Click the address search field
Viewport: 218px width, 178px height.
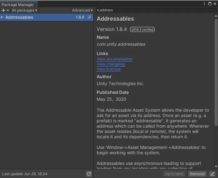[156, 10]
